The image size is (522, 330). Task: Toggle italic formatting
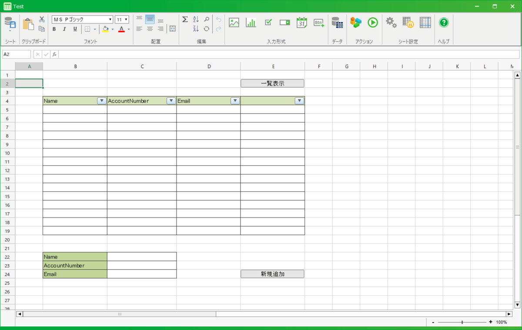coord(64,29)
